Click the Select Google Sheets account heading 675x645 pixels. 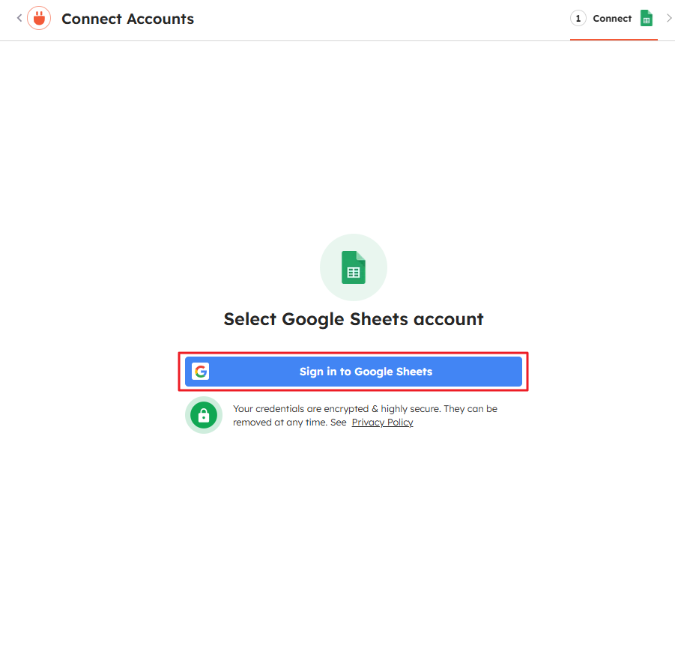point(354,319)
